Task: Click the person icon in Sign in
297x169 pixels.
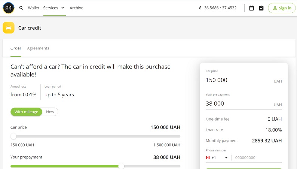Action: [x=275, y=8]
